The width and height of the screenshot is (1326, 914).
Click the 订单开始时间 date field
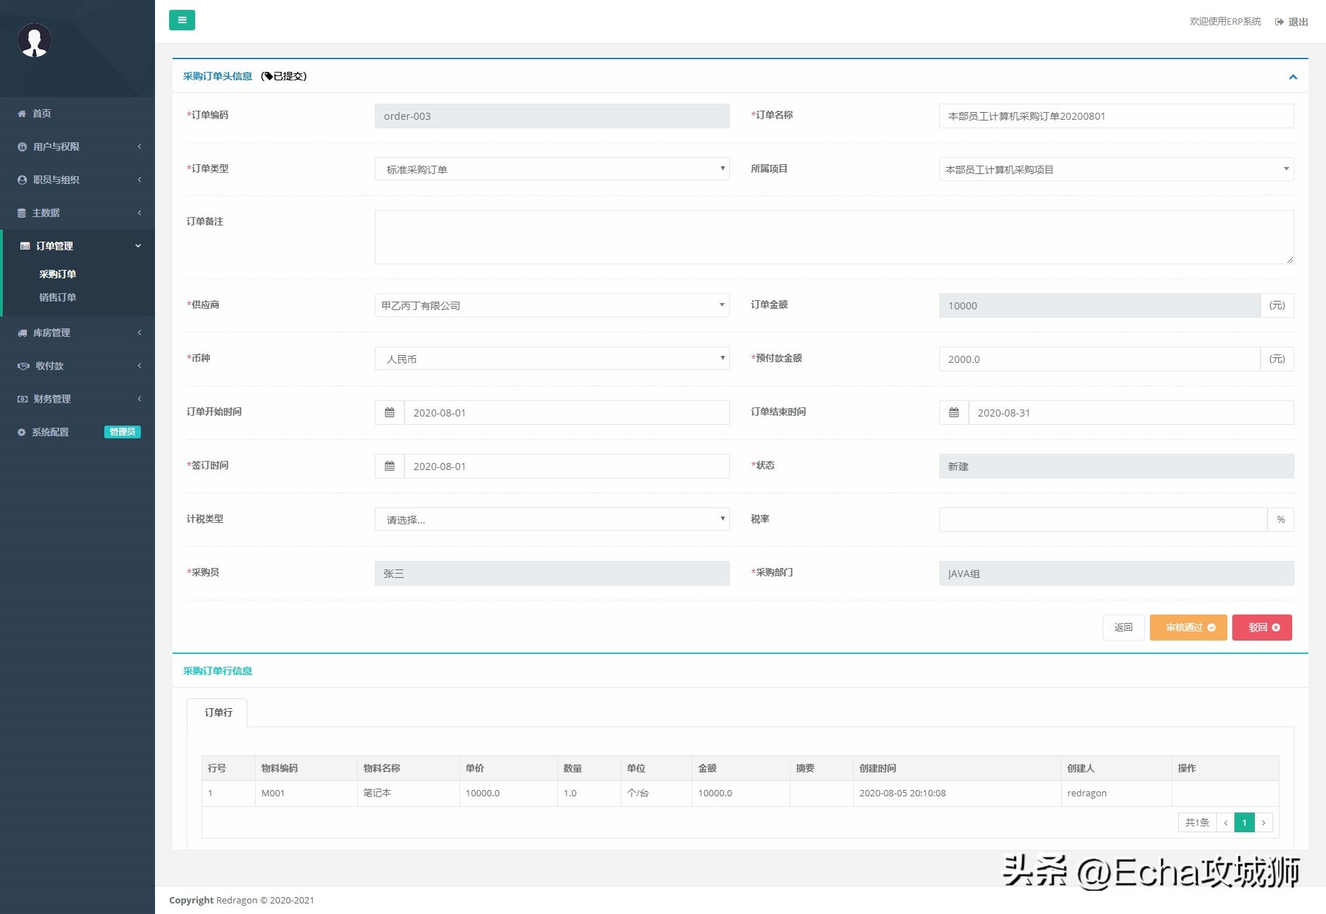[x=567, y=412]
